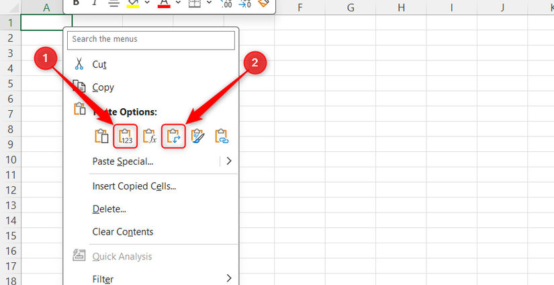This screenshot has width=554, height=285.
Task: Select Paste Link option
Action: pos(222,136)
